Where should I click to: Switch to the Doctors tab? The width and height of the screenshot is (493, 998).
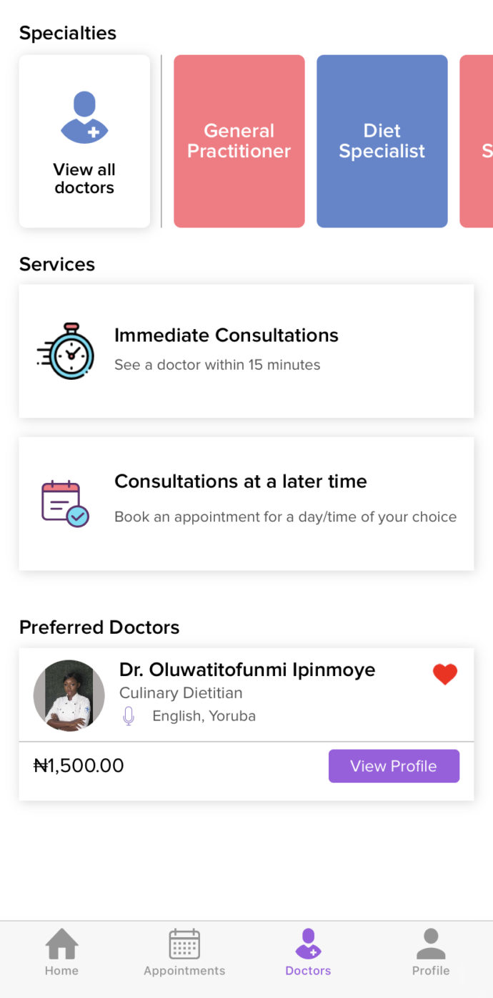(308, 951)
